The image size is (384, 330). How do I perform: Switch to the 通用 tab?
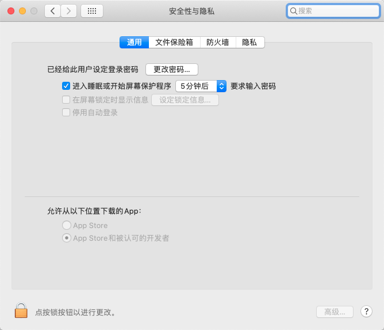coord(134,42)
